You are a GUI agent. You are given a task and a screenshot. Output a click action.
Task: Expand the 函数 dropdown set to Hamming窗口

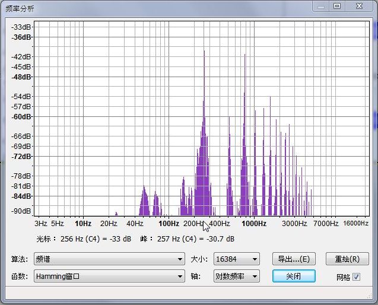(110, 276)
